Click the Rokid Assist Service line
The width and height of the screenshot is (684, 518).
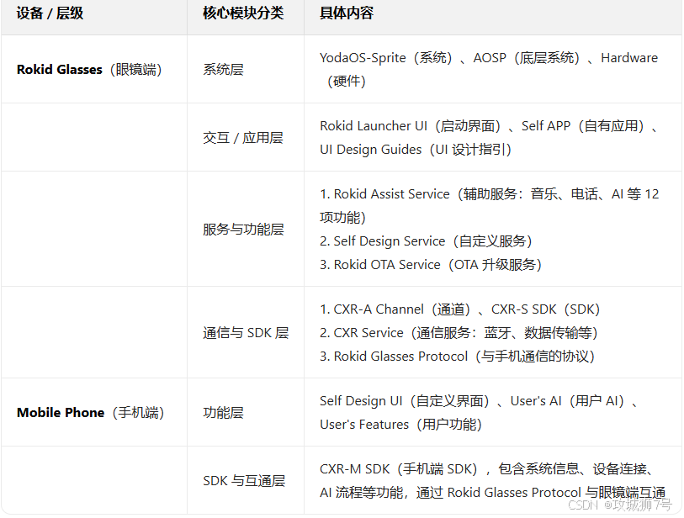(489, 206)
